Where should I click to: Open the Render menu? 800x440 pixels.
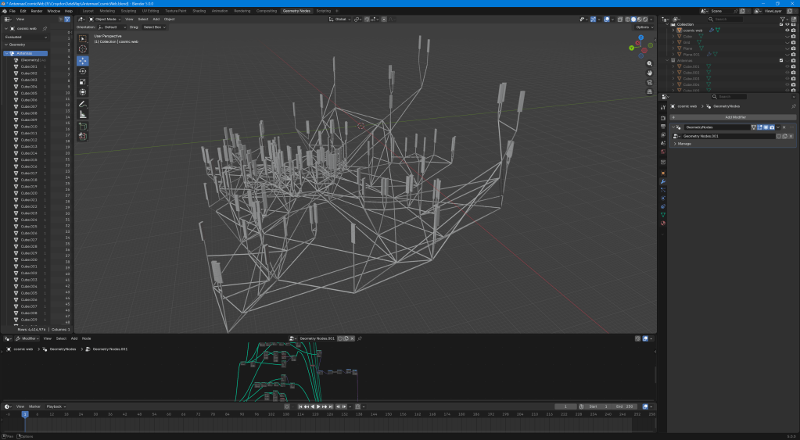click(37, 11)
